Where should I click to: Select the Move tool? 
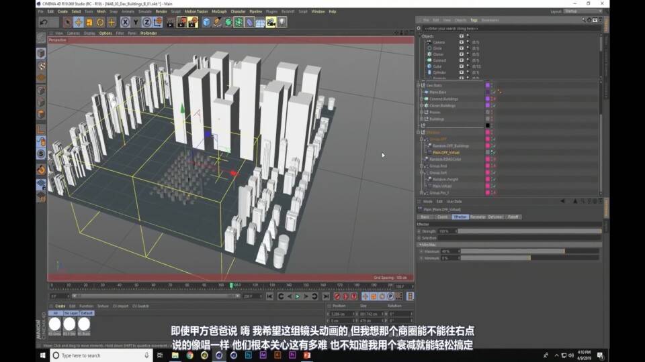pos(79,22)
